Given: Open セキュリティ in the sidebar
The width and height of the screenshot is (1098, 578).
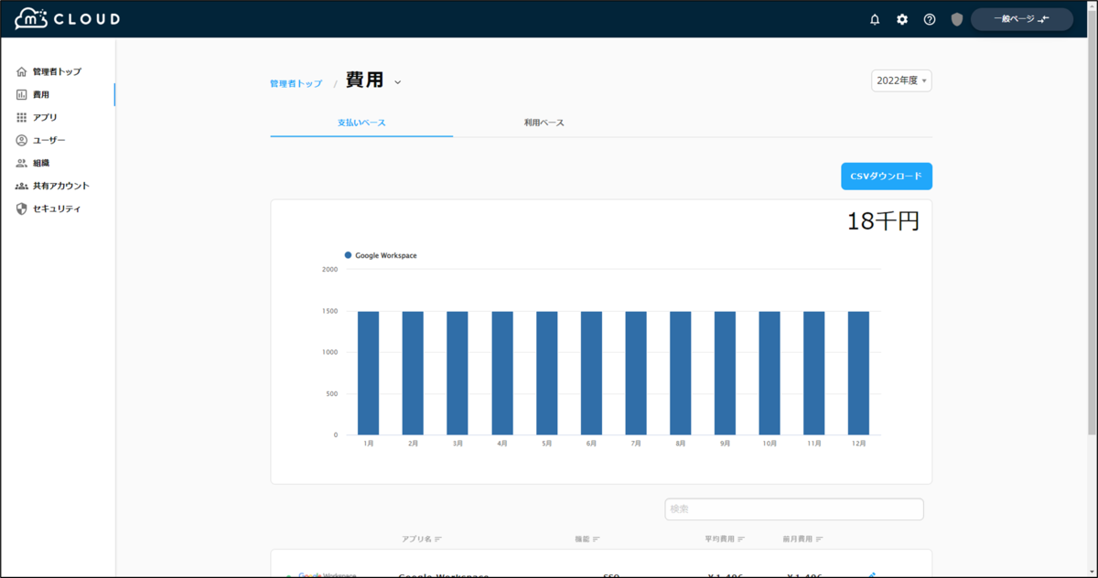Looking at the screenshot, I should pyautogui.click(x=58, y=209).
